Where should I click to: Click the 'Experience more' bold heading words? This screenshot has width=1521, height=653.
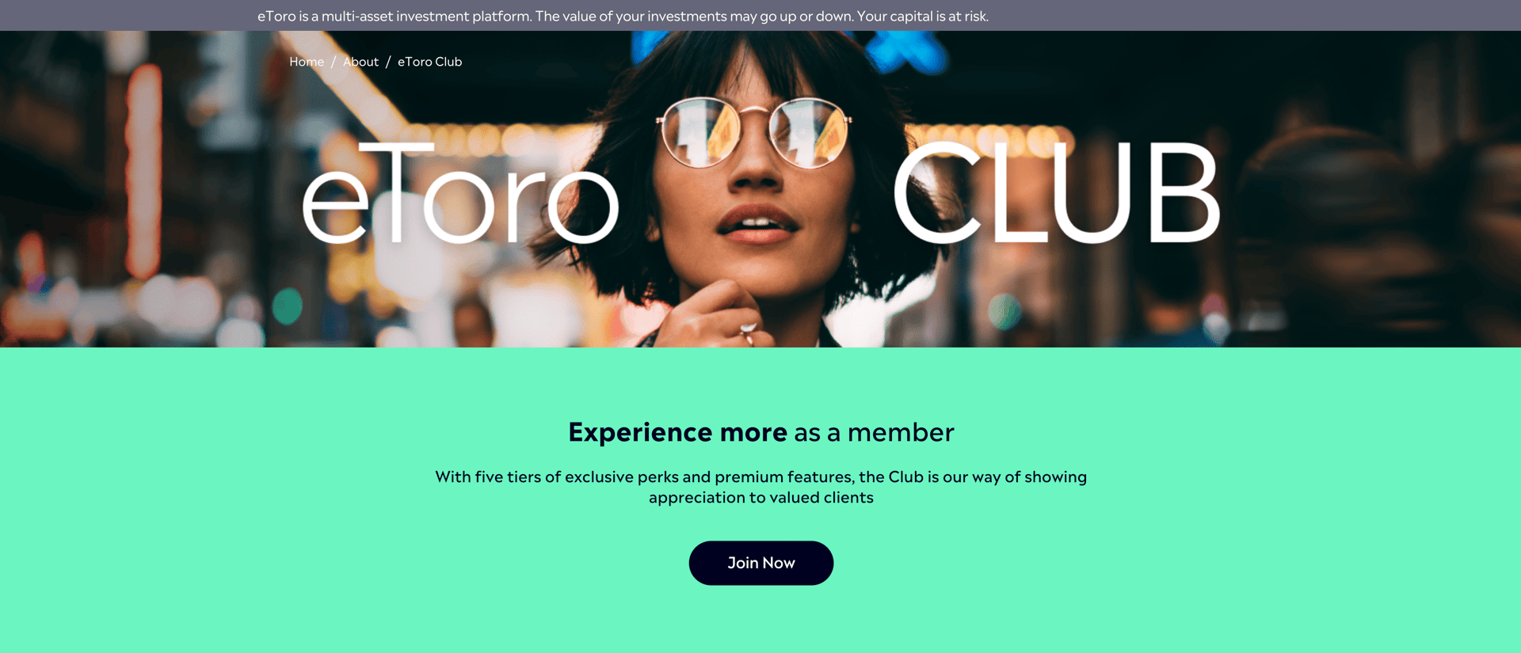click(677, 432)
